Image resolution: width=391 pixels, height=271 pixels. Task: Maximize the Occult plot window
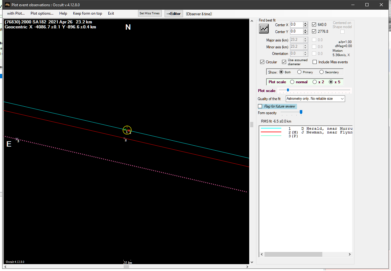point(367,5)
